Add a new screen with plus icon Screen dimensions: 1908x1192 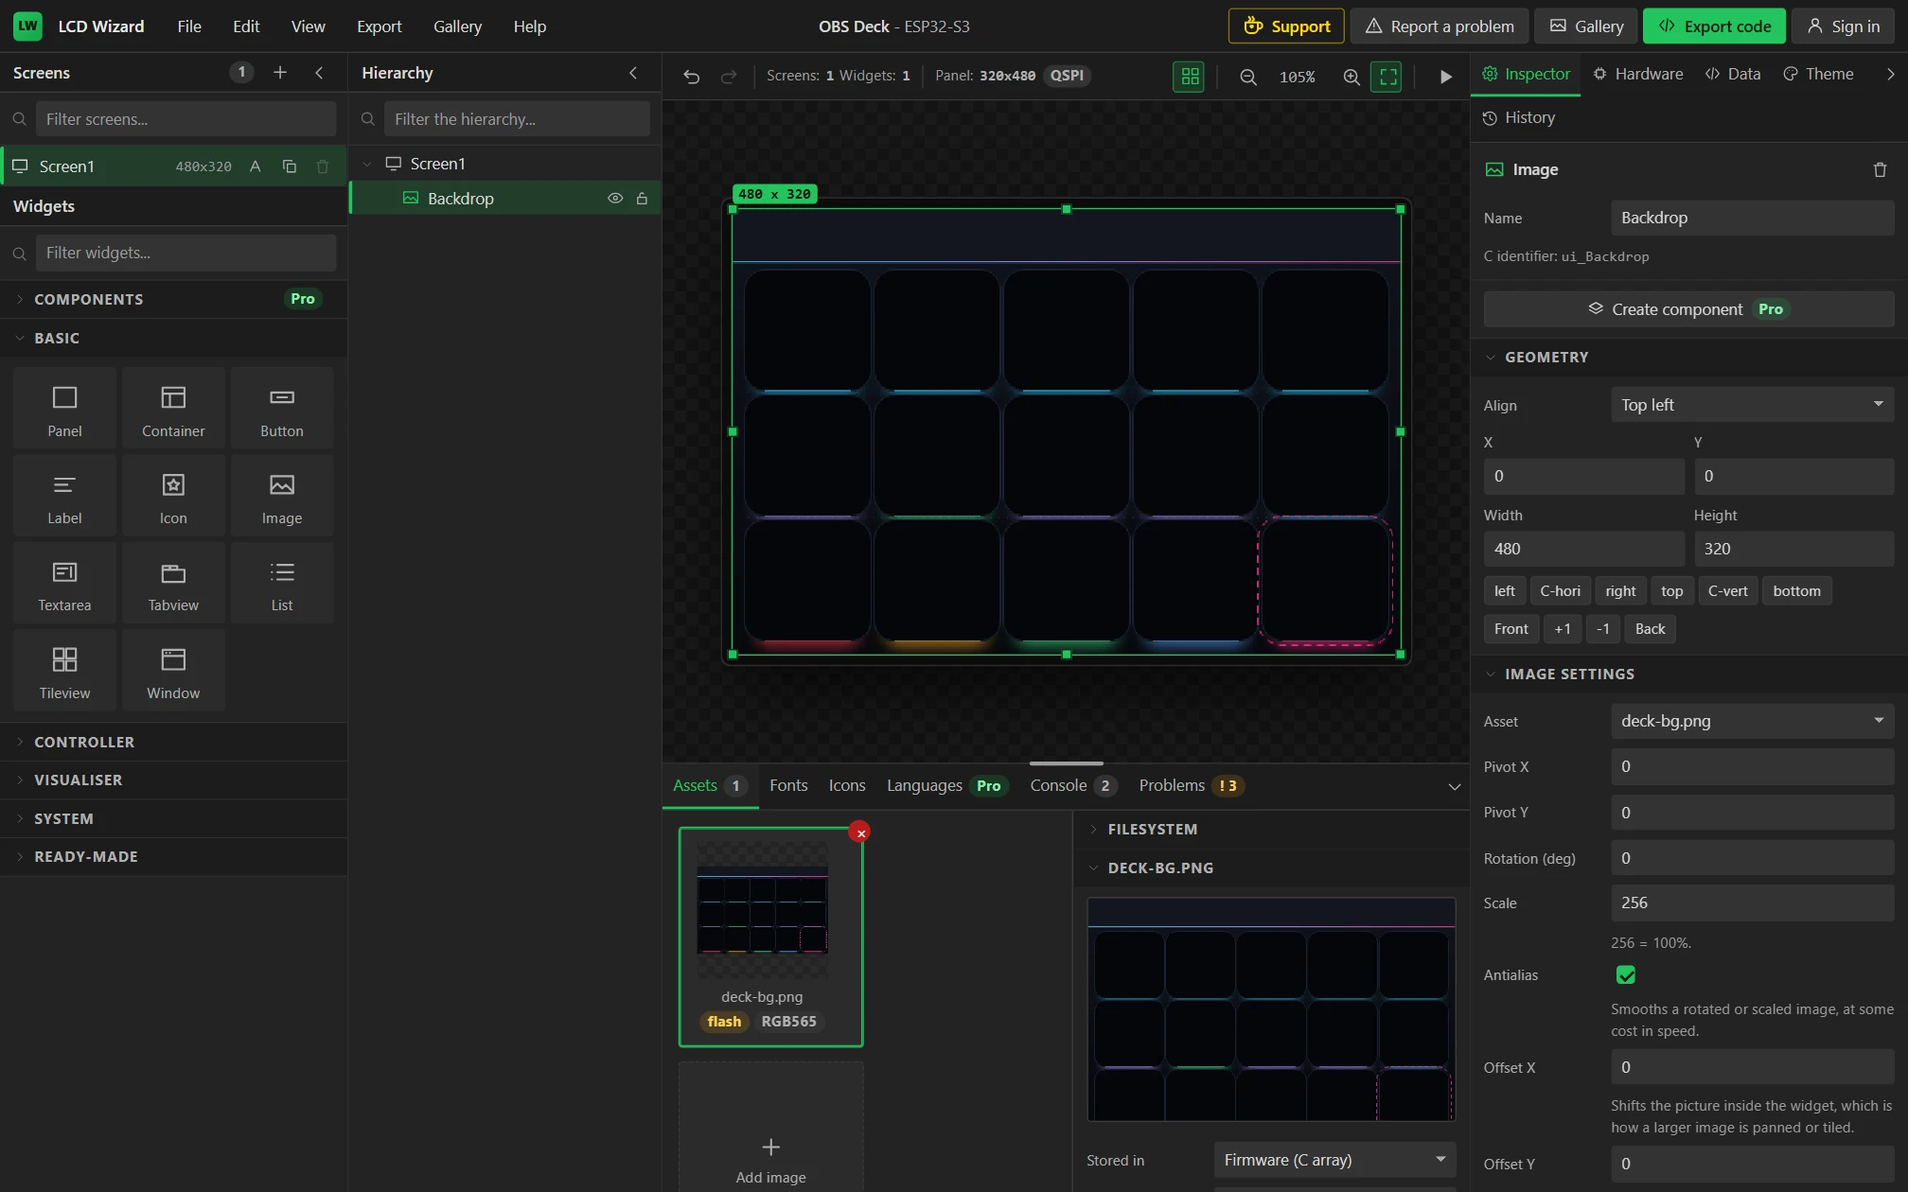coord(280,73)
